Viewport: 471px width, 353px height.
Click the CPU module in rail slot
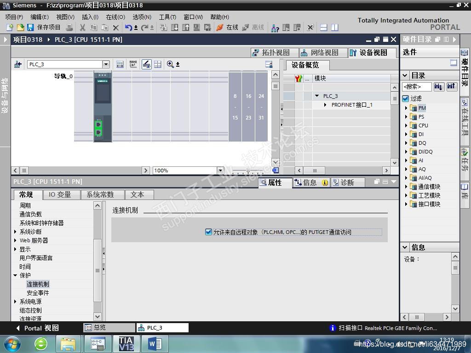(103, 106)
